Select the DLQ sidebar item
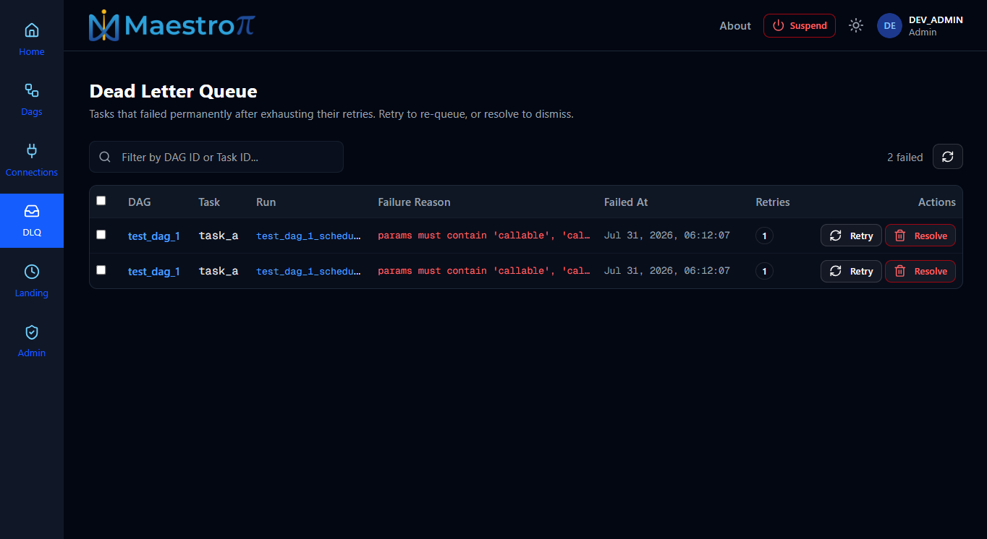 pyautogui.click(x=32, y=220)
